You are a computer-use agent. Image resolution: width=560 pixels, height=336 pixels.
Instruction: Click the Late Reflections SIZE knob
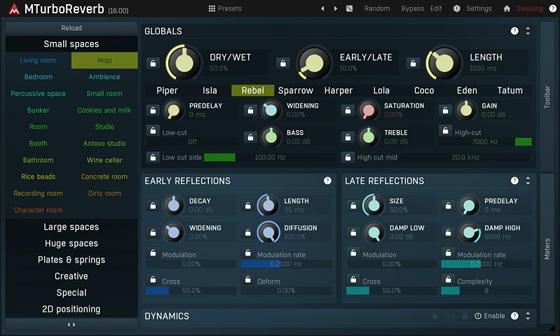(x=374, y=205)
